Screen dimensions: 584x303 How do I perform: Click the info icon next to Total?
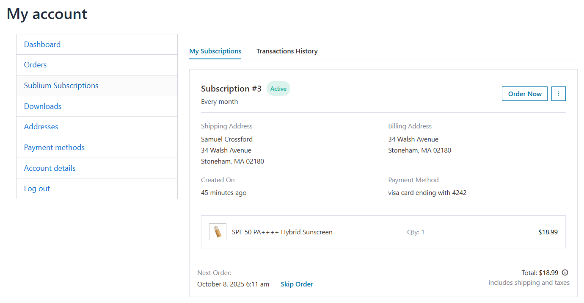(566, 272)
